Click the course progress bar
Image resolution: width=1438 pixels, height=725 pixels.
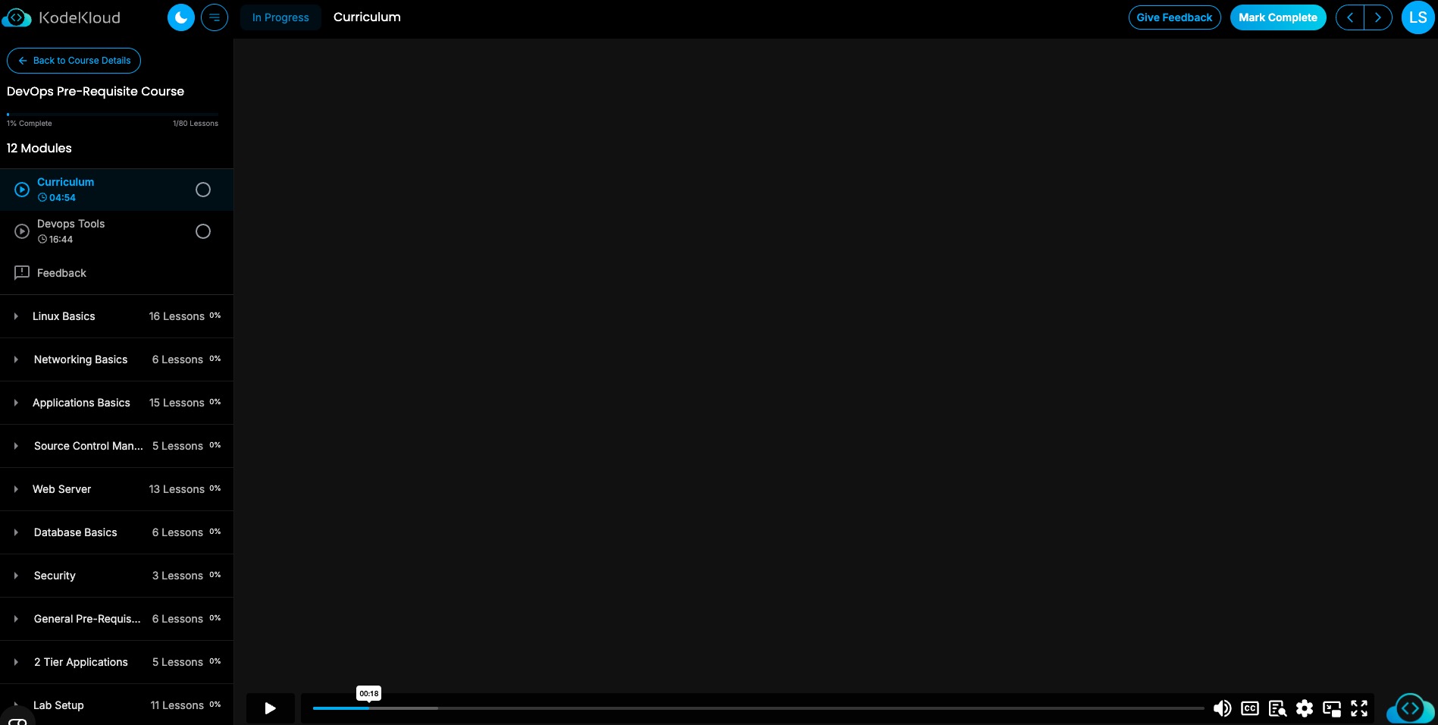click(112, 115)
